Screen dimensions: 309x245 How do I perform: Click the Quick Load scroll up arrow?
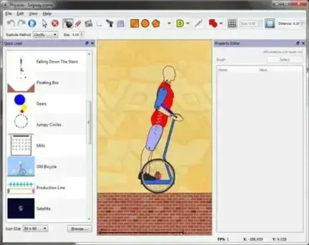[89, 54]
